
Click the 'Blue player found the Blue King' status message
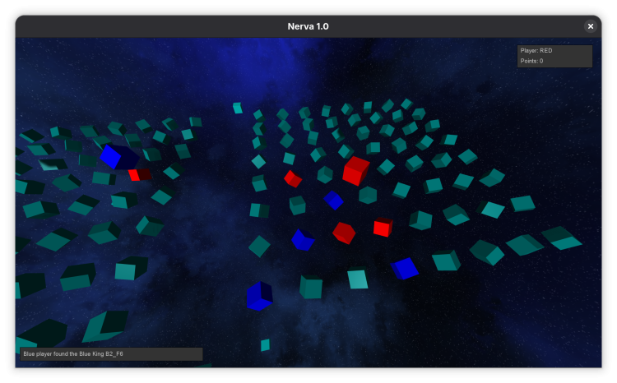pyautogui.click(x=73, y=354)
